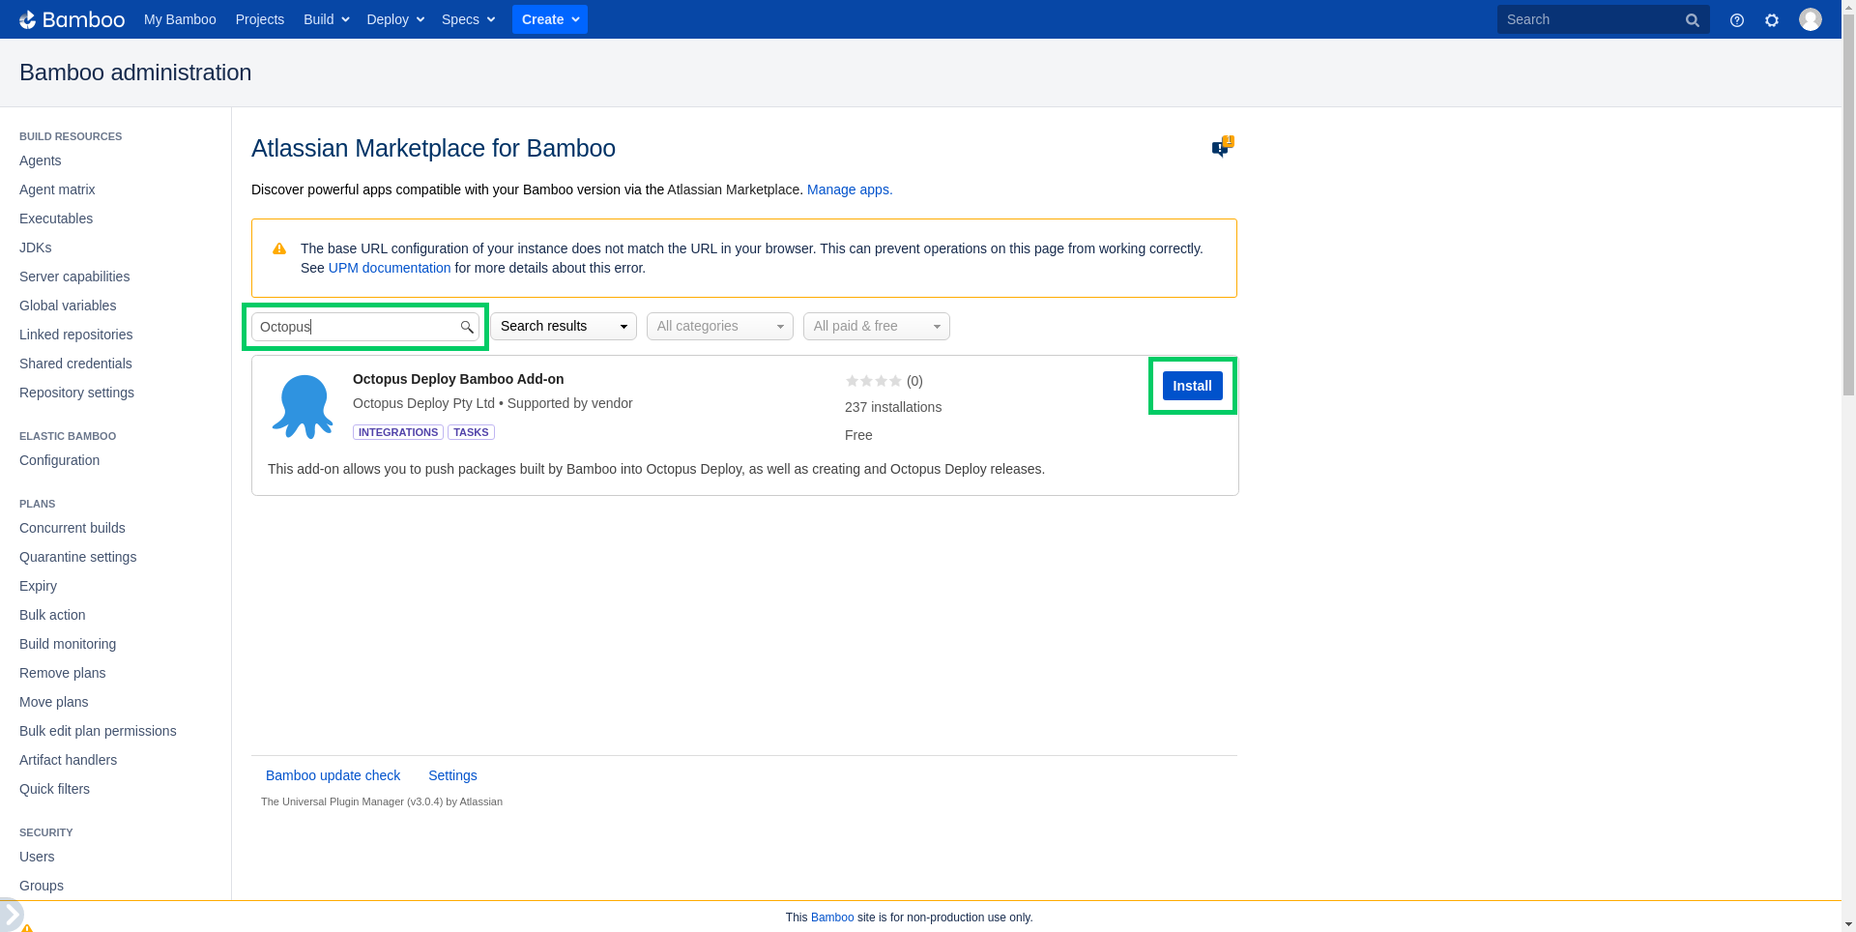Open Build monitoring in sidebar
This screenshot has width=1856, height=932.
68,644
